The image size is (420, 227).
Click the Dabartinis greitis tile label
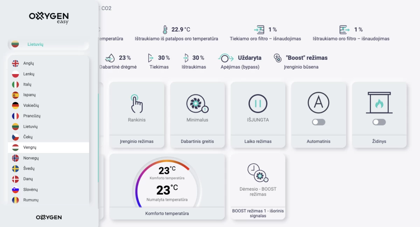pos(197,141)
